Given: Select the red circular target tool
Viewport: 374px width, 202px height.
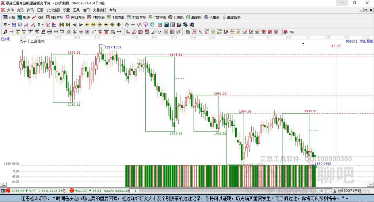Looking at the screenshot, I should [75, 32].
